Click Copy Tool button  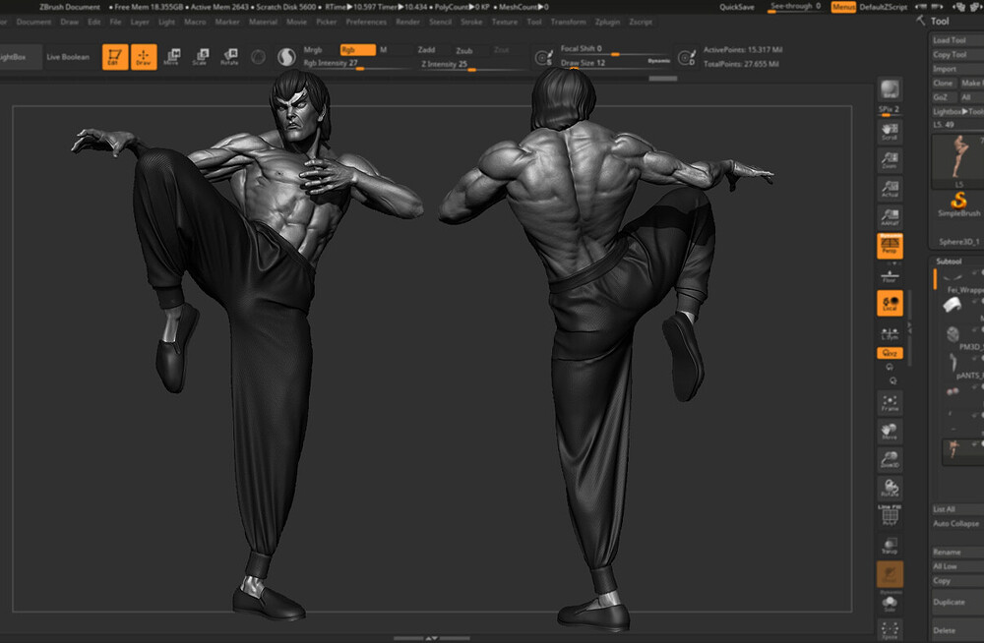956,55
